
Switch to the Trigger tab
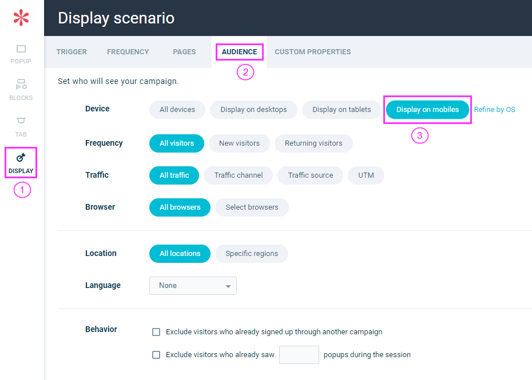(x=72, y=52)
